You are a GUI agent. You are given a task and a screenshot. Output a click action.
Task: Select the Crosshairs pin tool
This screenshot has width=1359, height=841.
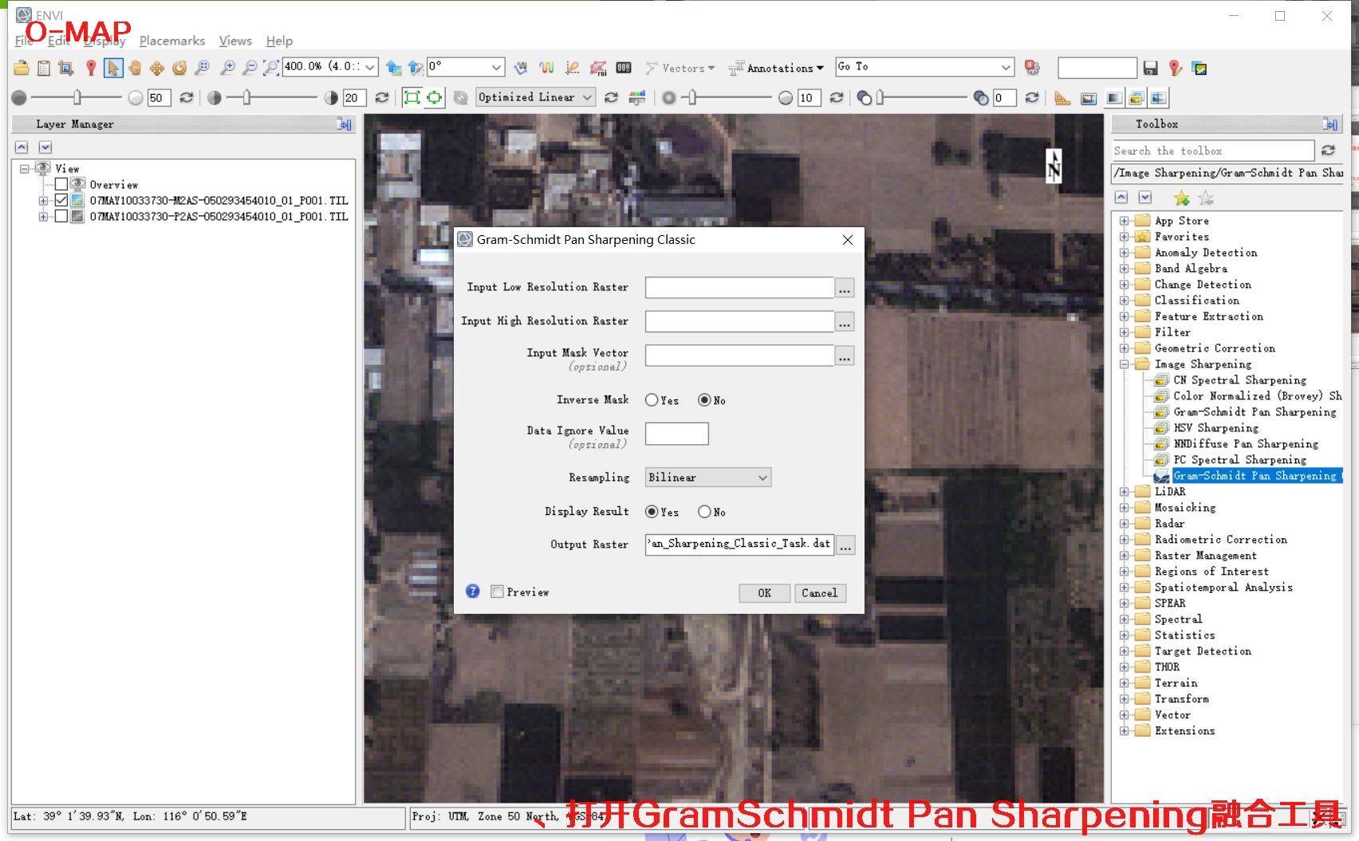[91, 68]
